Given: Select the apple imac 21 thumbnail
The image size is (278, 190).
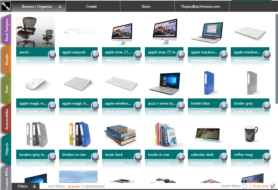Looking at the screenshot, I should click(121, 32).
